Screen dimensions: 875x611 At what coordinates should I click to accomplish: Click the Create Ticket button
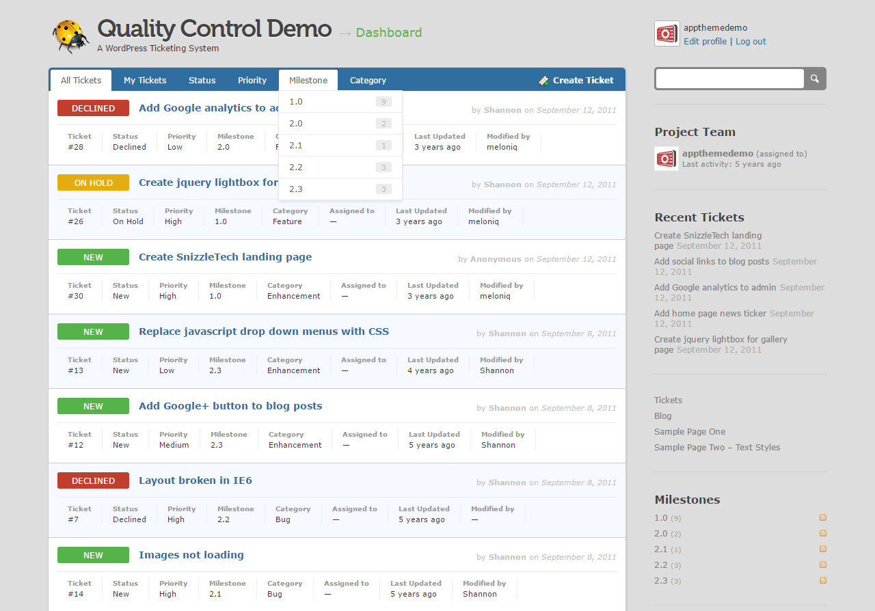(x=576, y=80)
